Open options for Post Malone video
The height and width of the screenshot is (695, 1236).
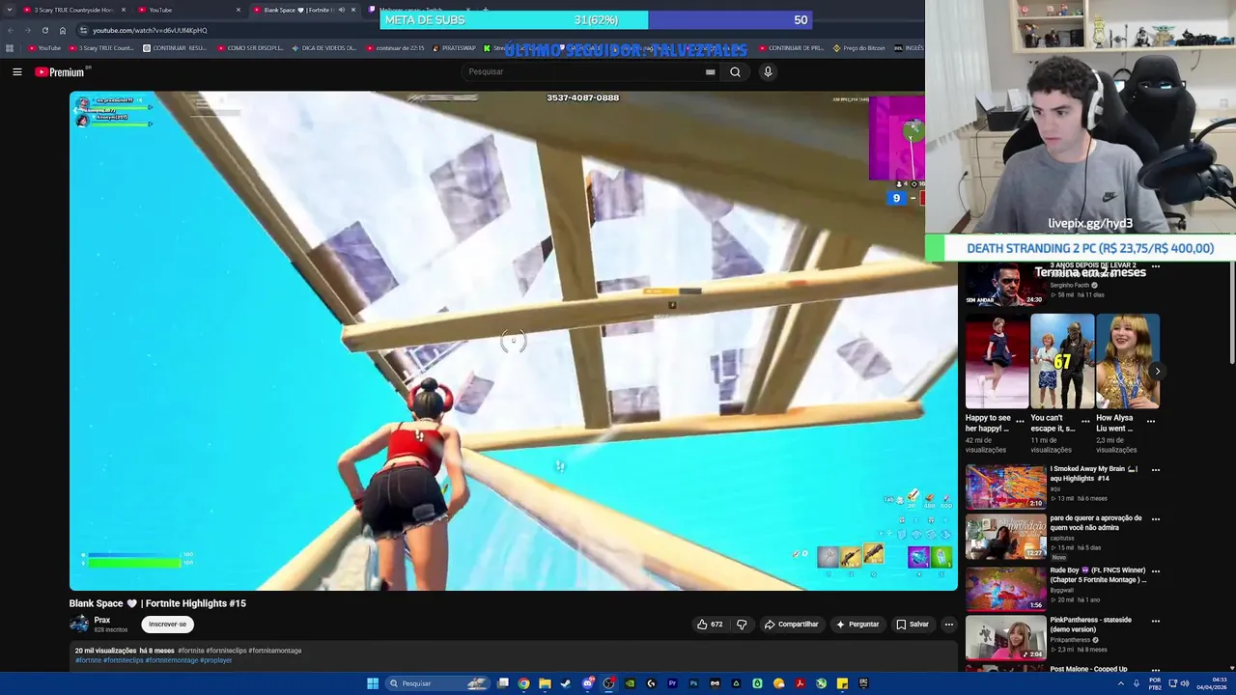1155,670
